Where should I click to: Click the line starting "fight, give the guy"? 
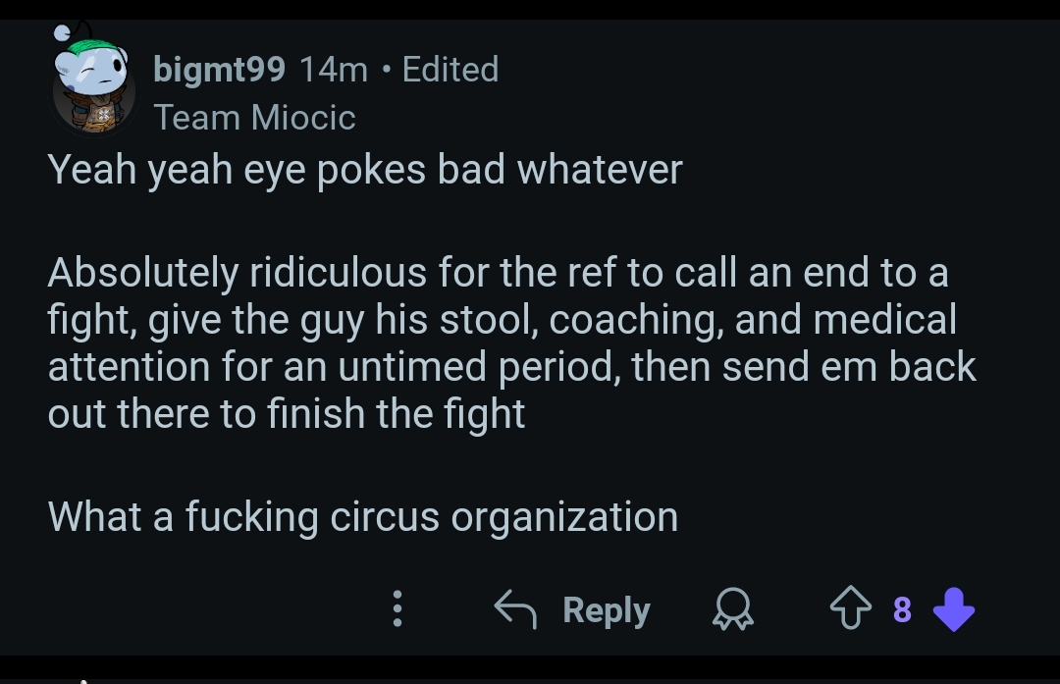(502, 320)
